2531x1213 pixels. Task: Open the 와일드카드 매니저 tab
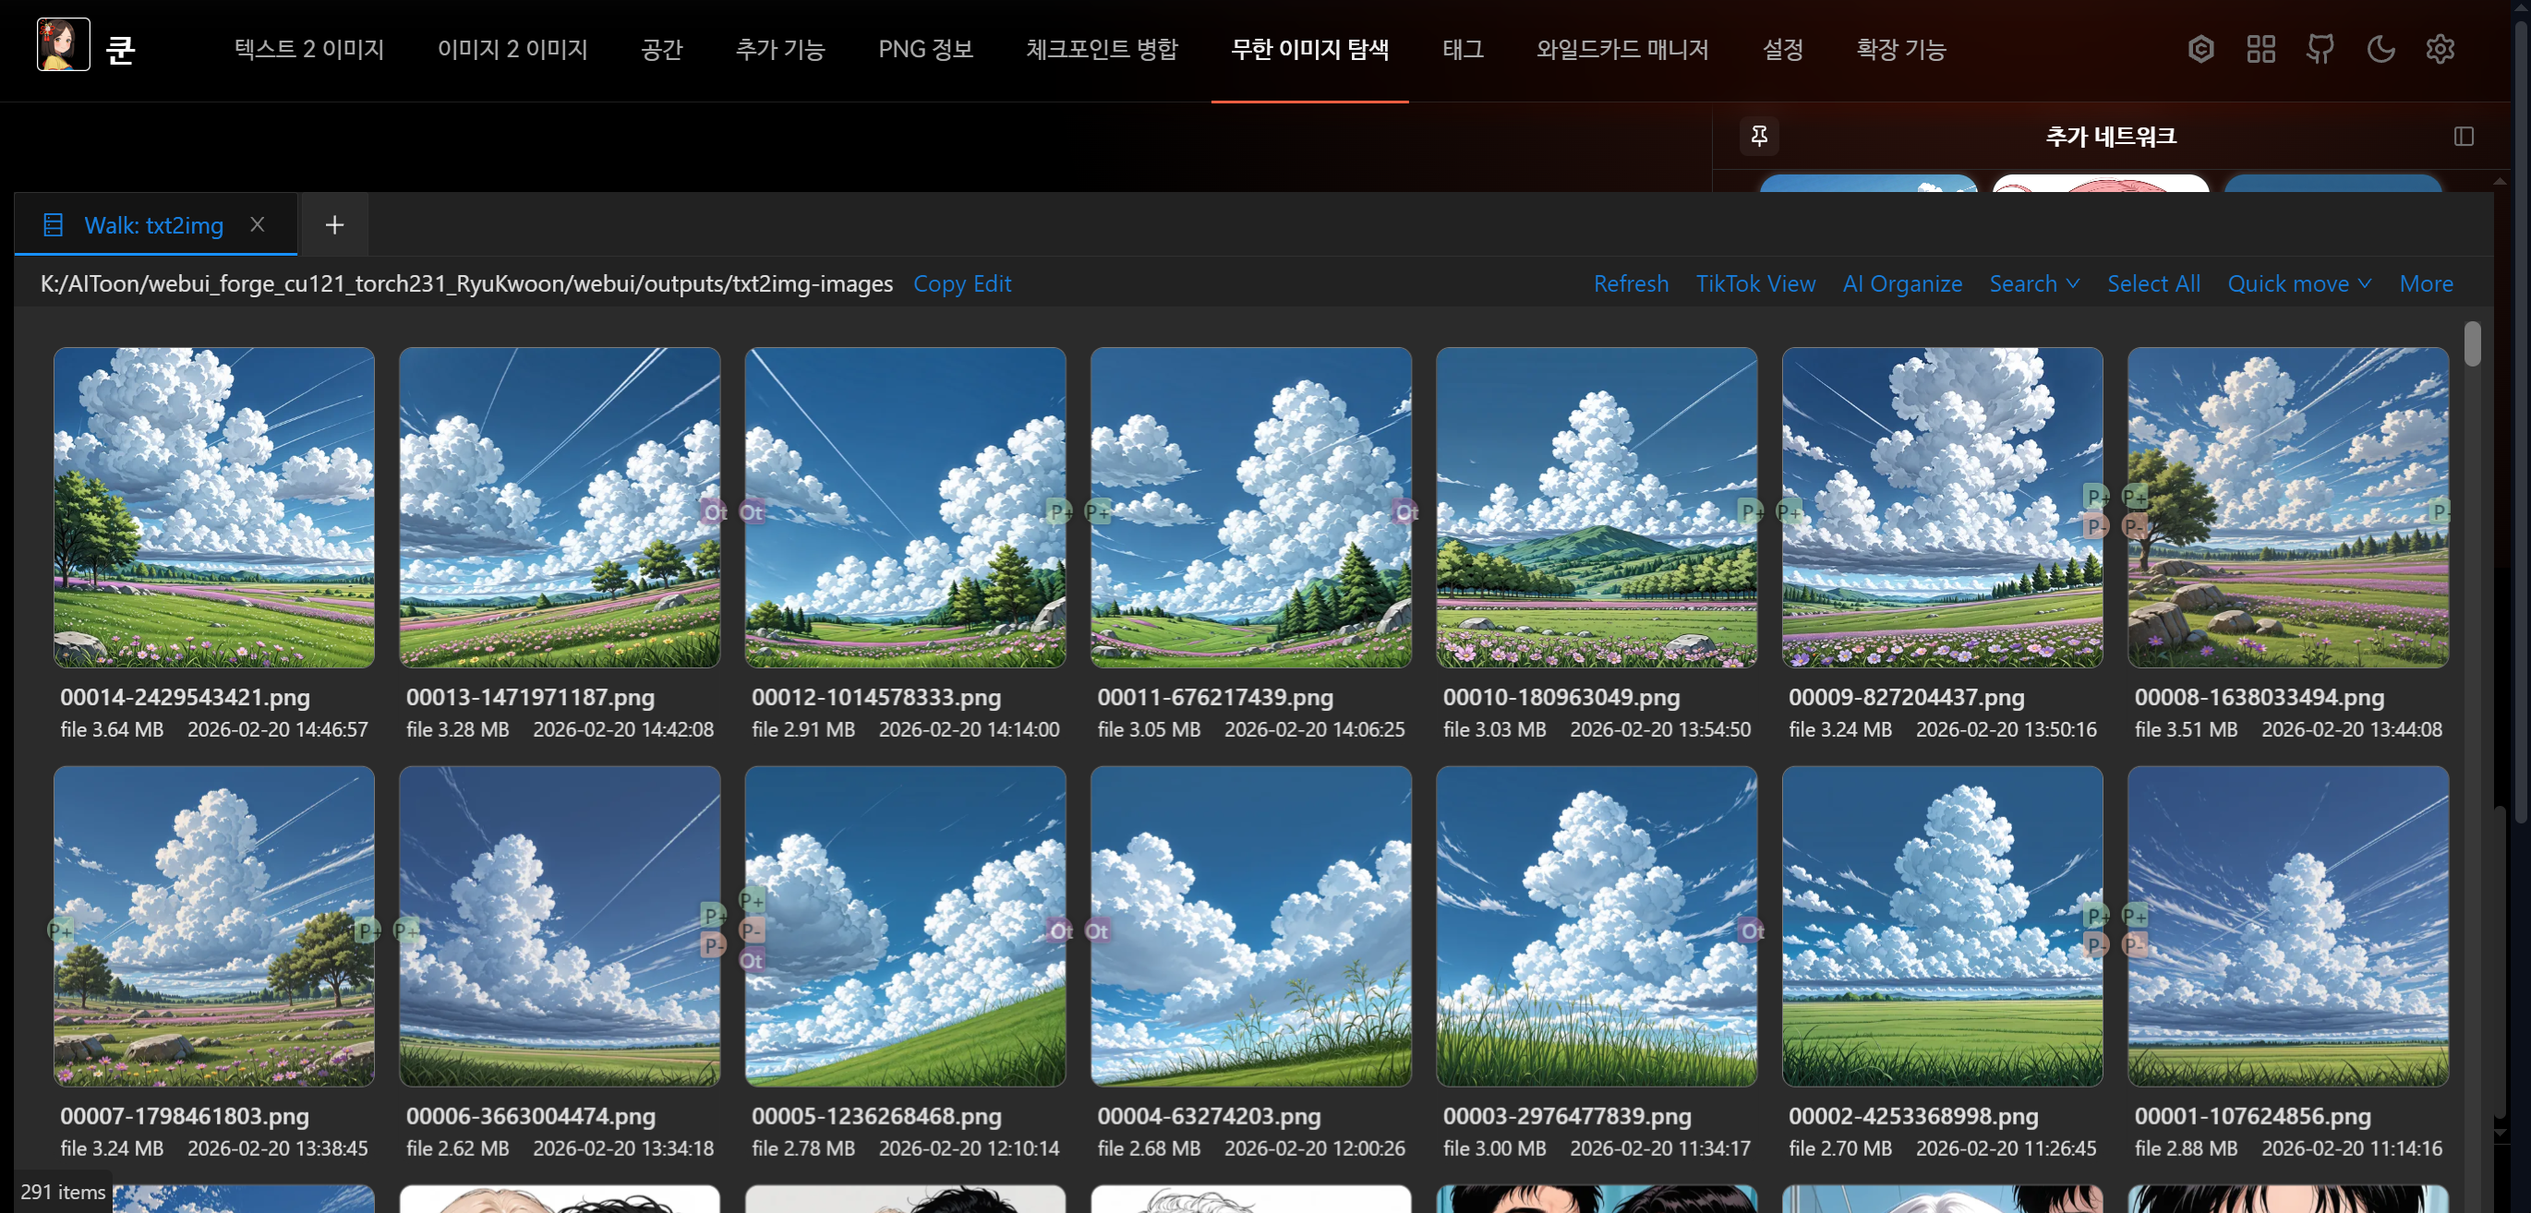(x=1622, y=49)
